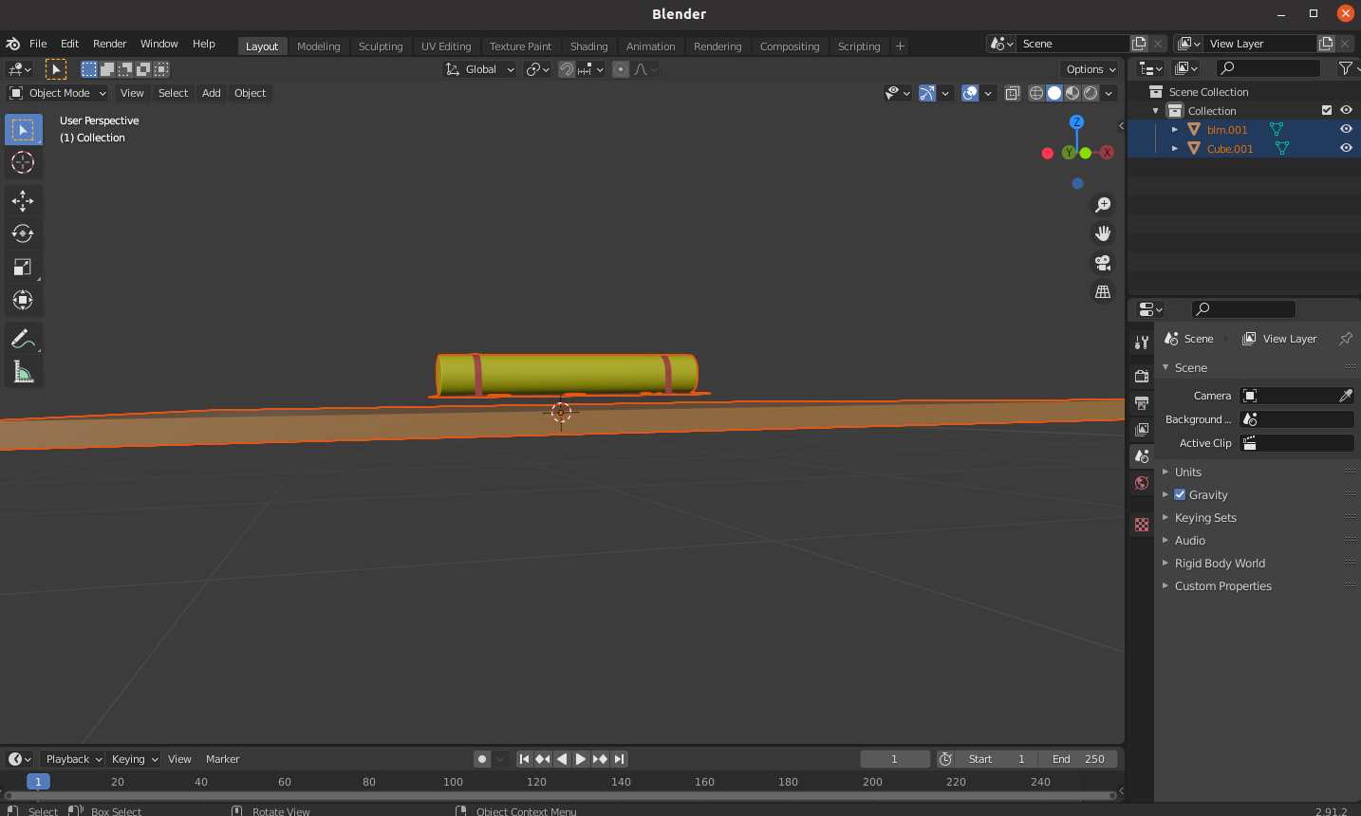Open the Global transform orientation dropdown
Image resolution: width=1361 pixels, height=816 pixels.
pyautogui.click(x=478, y=69)
